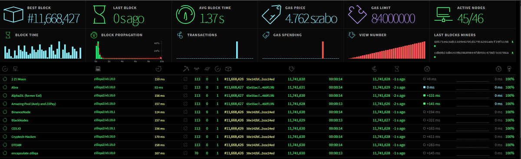
Task: Click BinanceNode's zilliqa2/v0.18.1 version text
Action: [105, 112]
